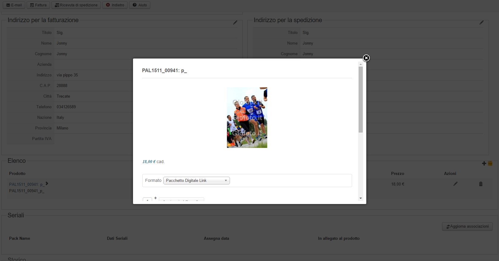Click the Prodotto column header

tap(17, 174)
